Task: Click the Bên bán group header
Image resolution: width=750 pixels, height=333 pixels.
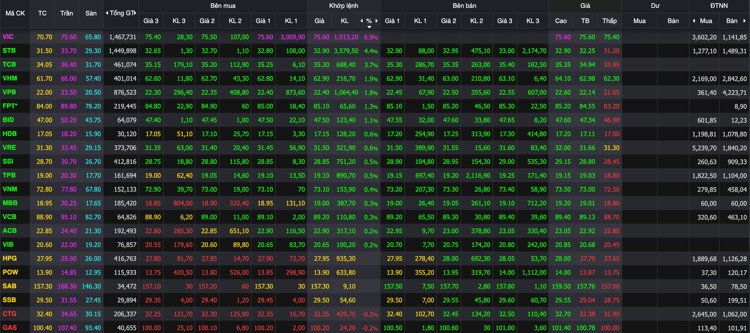Action: click(464, 6)
